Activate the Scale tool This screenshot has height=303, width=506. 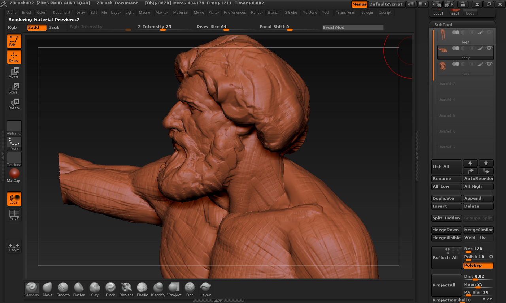[x=14, y=88]
